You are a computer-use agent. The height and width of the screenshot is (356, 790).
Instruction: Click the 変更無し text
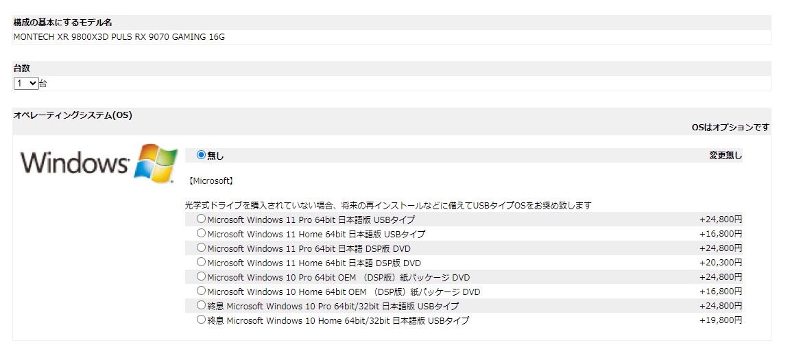726,156
